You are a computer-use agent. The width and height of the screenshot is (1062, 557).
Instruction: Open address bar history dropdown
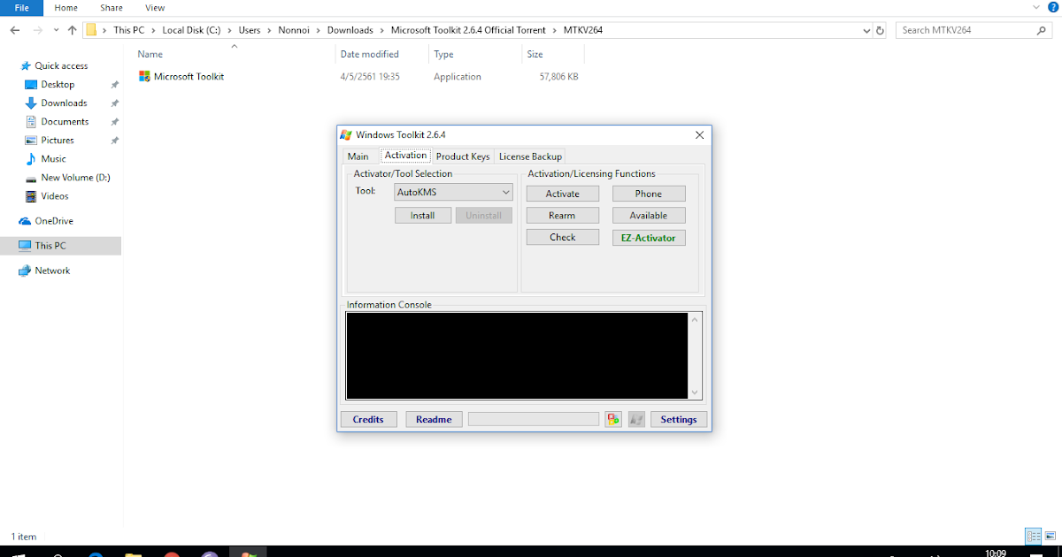coord(866,30)
